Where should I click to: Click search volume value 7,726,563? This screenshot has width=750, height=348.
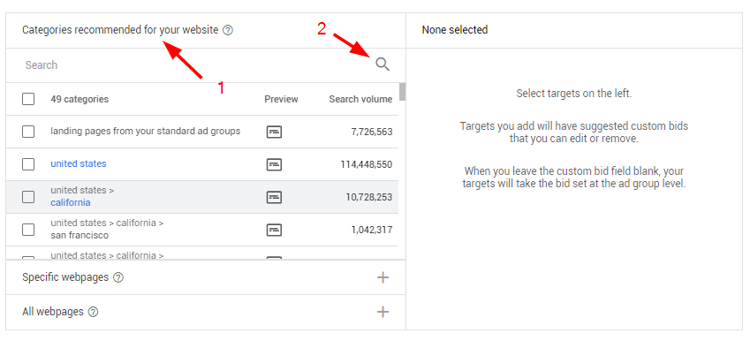click(372, 132)
